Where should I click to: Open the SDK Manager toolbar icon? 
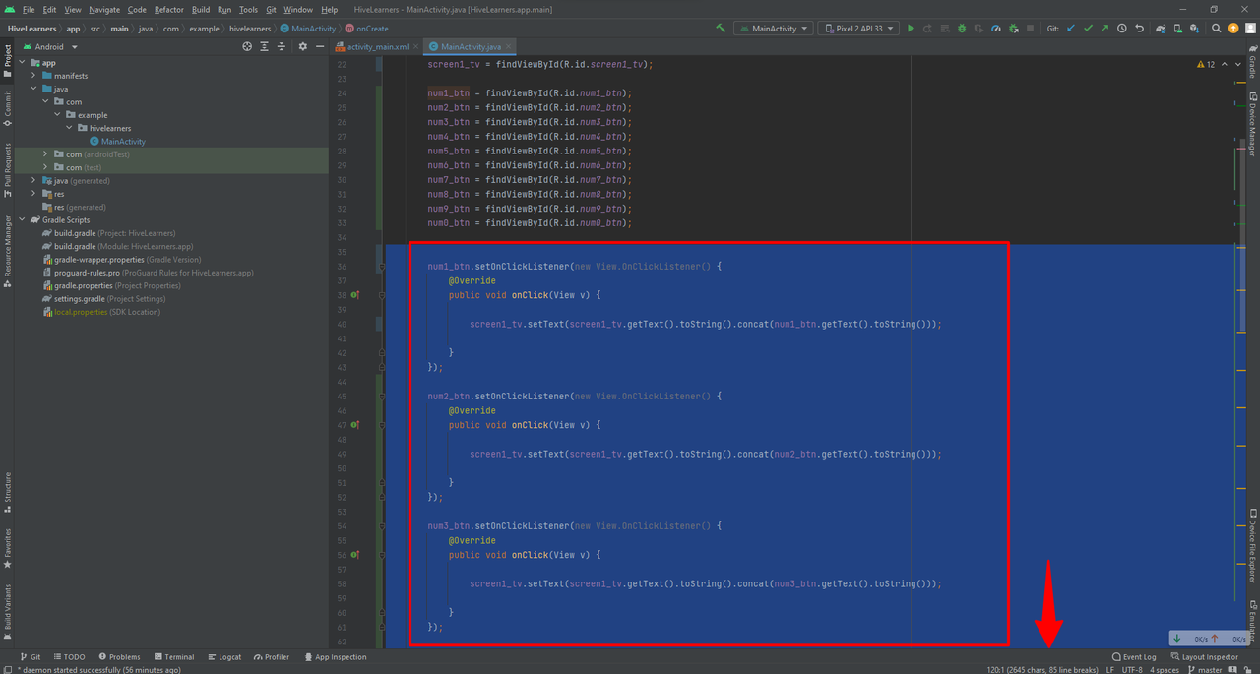(x=1195, y=29)
